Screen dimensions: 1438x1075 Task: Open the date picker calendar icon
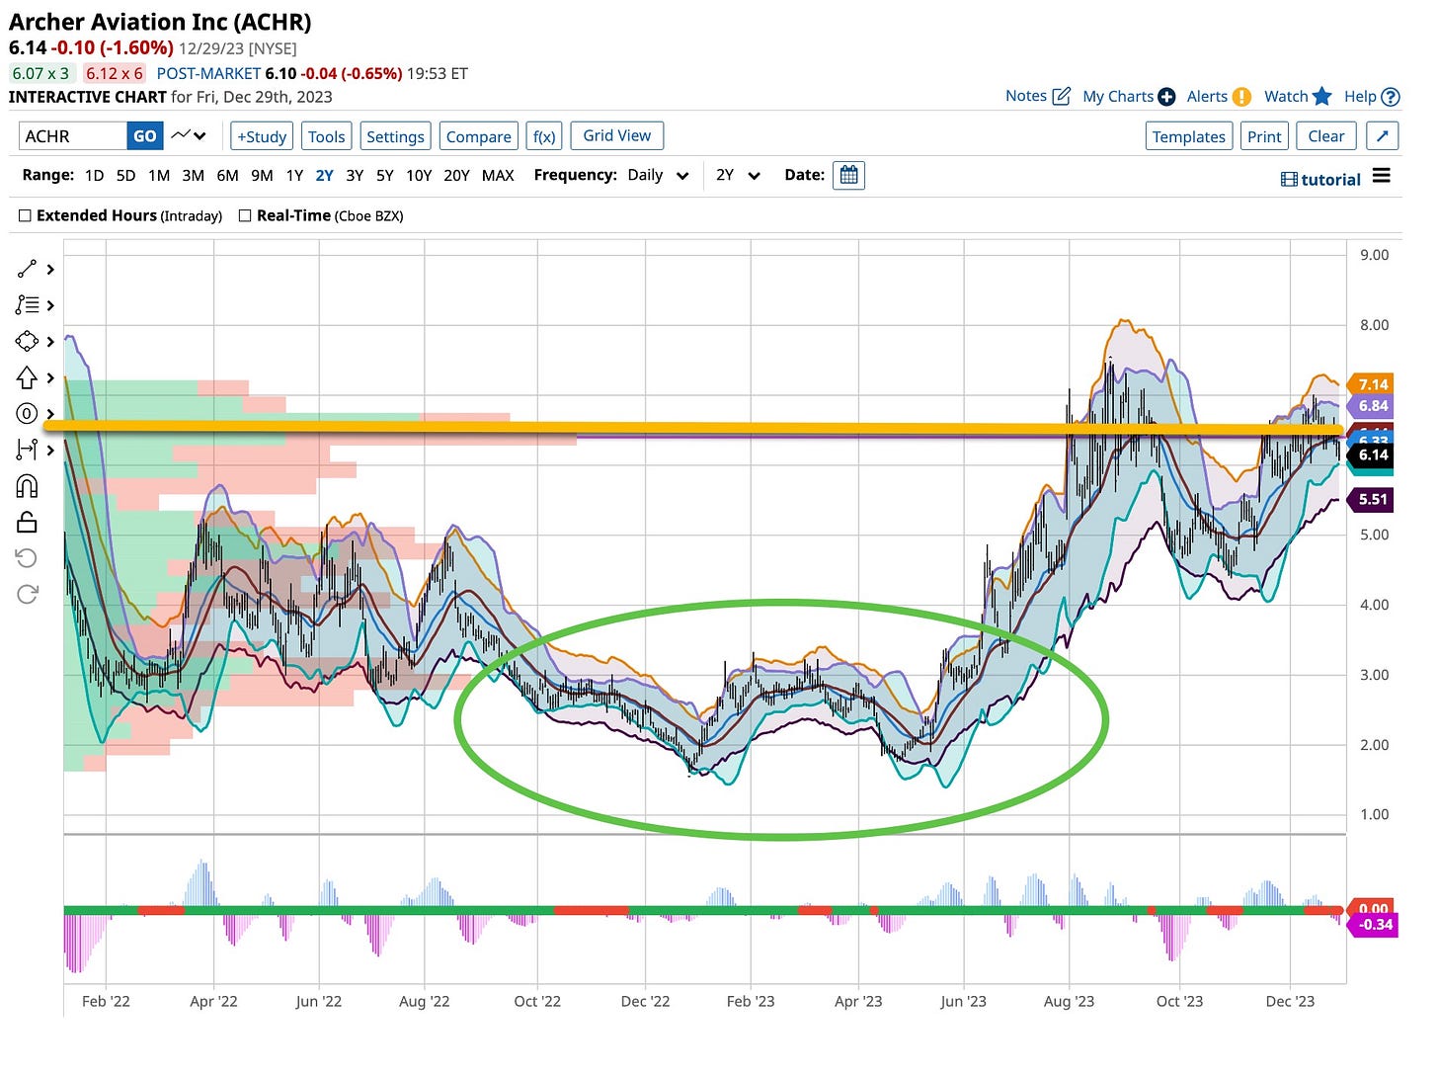coord(848,176)
